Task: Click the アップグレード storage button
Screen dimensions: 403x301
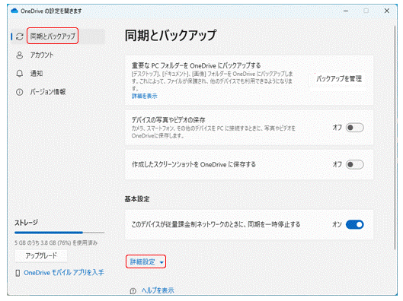Action: click(x=41, y=255)
